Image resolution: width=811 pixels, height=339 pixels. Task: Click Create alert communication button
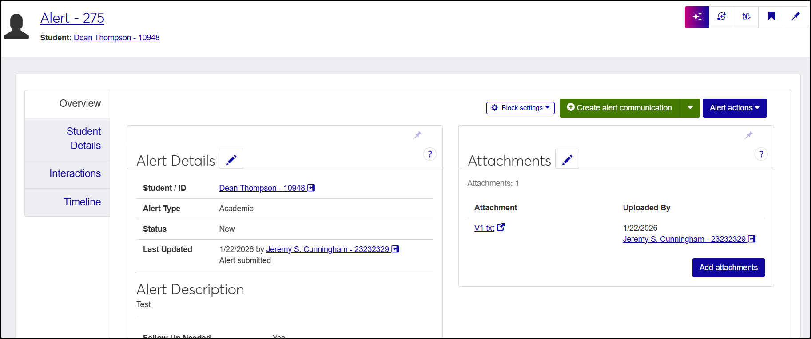click(619, 108)
